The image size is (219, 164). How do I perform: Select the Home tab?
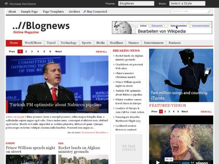pos(14,43)
